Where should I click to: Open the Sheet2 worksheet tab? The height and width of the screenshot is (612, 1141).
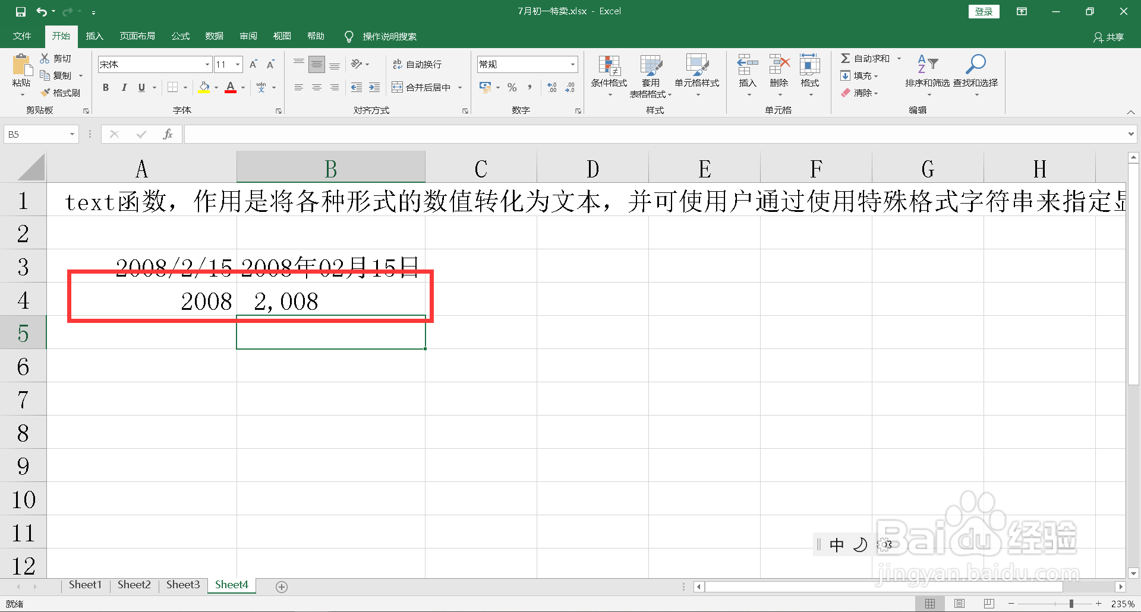click(134, 585)
